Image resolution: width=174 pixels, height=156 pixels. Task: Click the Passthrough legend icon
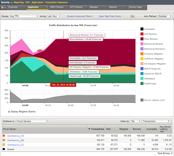(x=142, y=84)
